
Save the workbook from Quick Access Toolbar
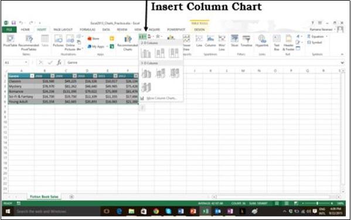pyautogui.click(x=13, y=23)
